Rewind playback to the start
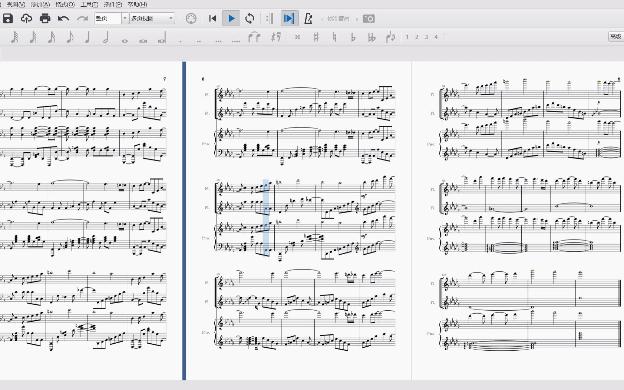 coord(212,18)
